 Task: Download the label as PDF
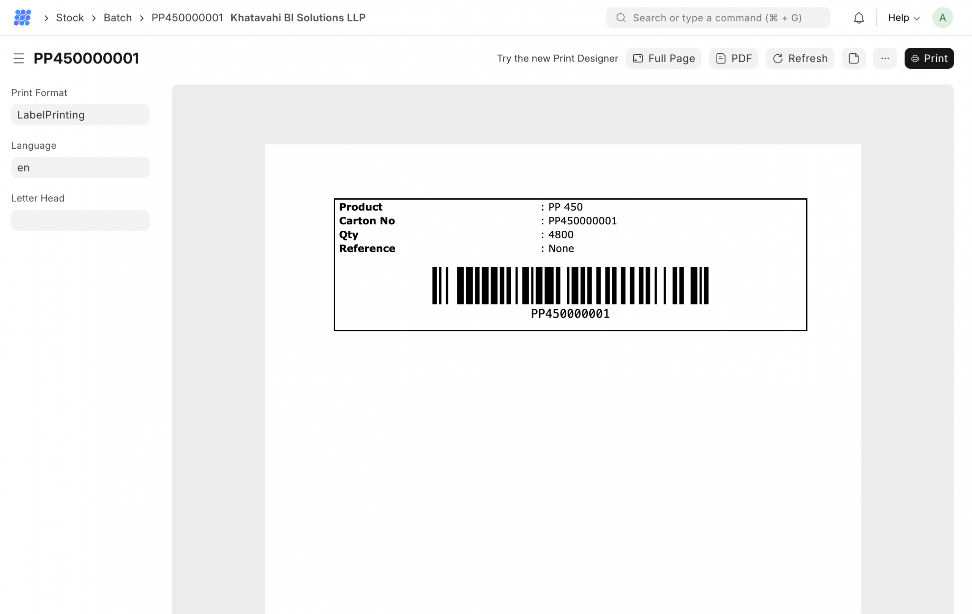pyautogui.click(x=733, y=58)
